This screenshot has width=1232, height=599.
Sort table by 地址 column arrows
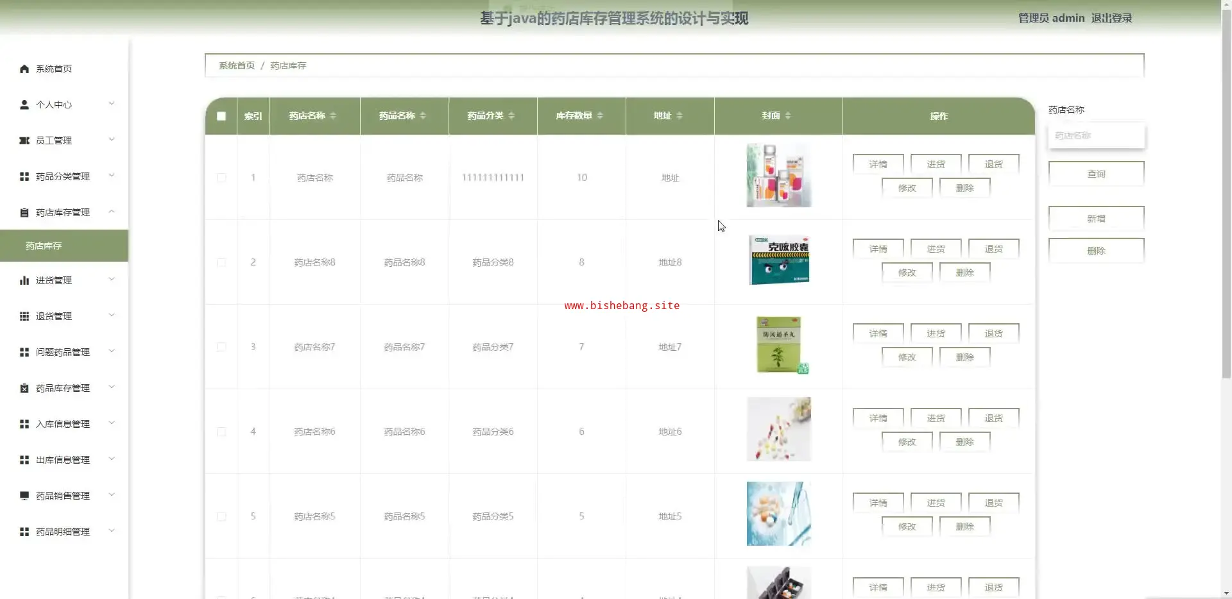coord(679,116)
